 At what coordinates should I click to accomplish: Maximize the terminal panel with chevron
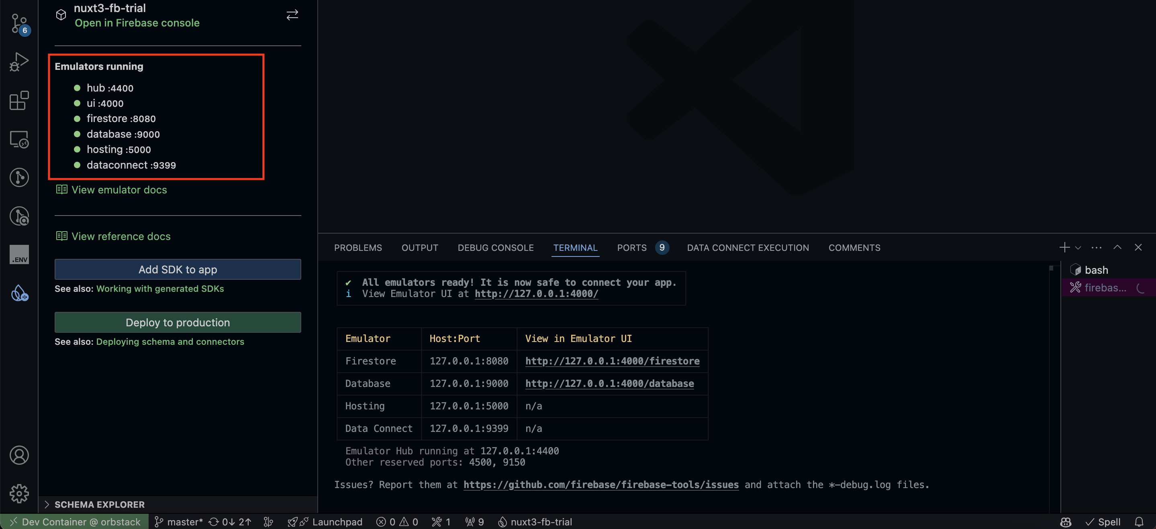[x=1117, y=248]
